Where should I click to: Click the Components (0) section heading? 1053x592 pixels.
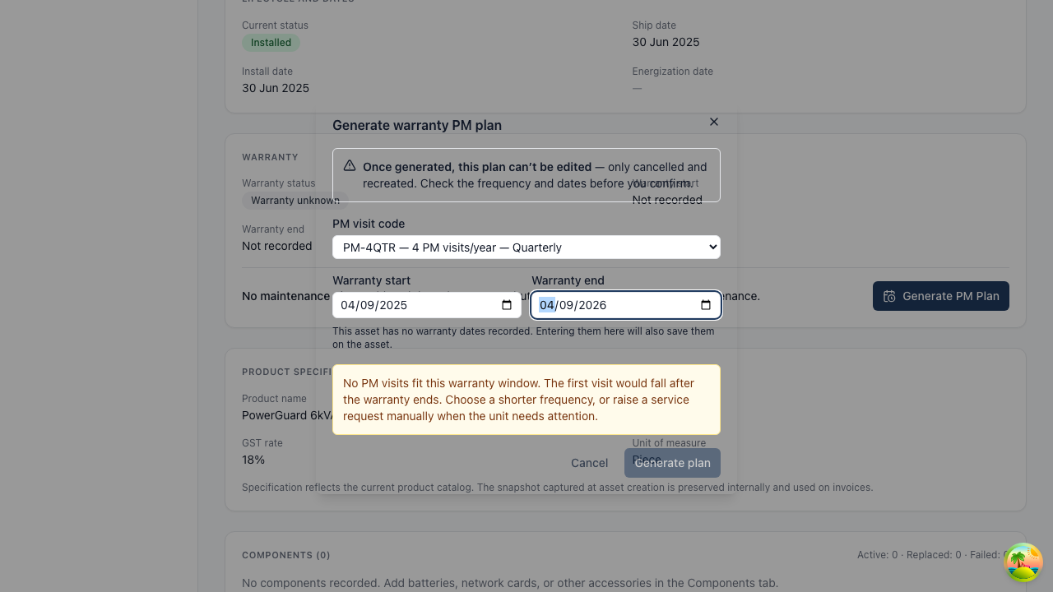[286, 555]
